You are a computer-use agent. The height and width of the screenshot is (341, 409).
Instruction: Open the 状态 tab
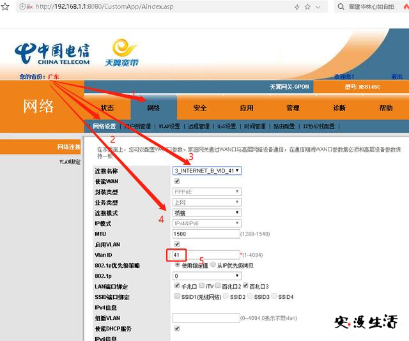point(107,108)
